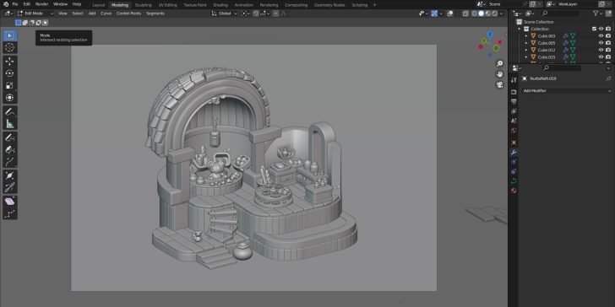The image size is (615, 307).
Task: Select the Measure tool
Action: point(10,124)
